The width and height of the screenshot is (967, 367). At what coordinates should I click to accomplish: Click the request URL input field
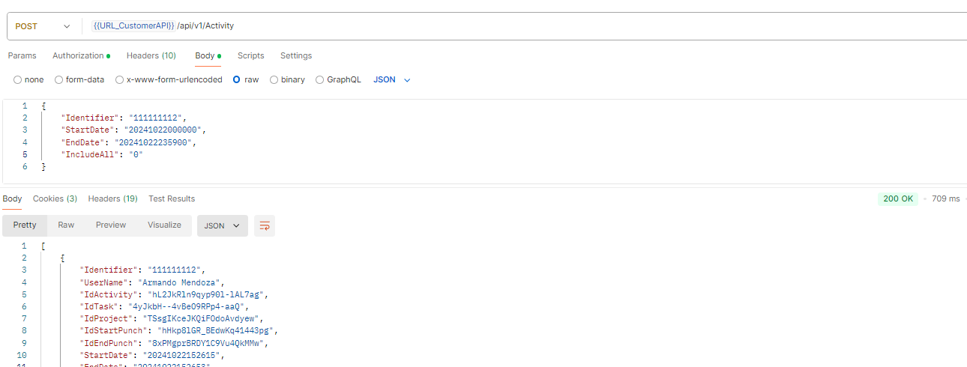tap(525, 26)
